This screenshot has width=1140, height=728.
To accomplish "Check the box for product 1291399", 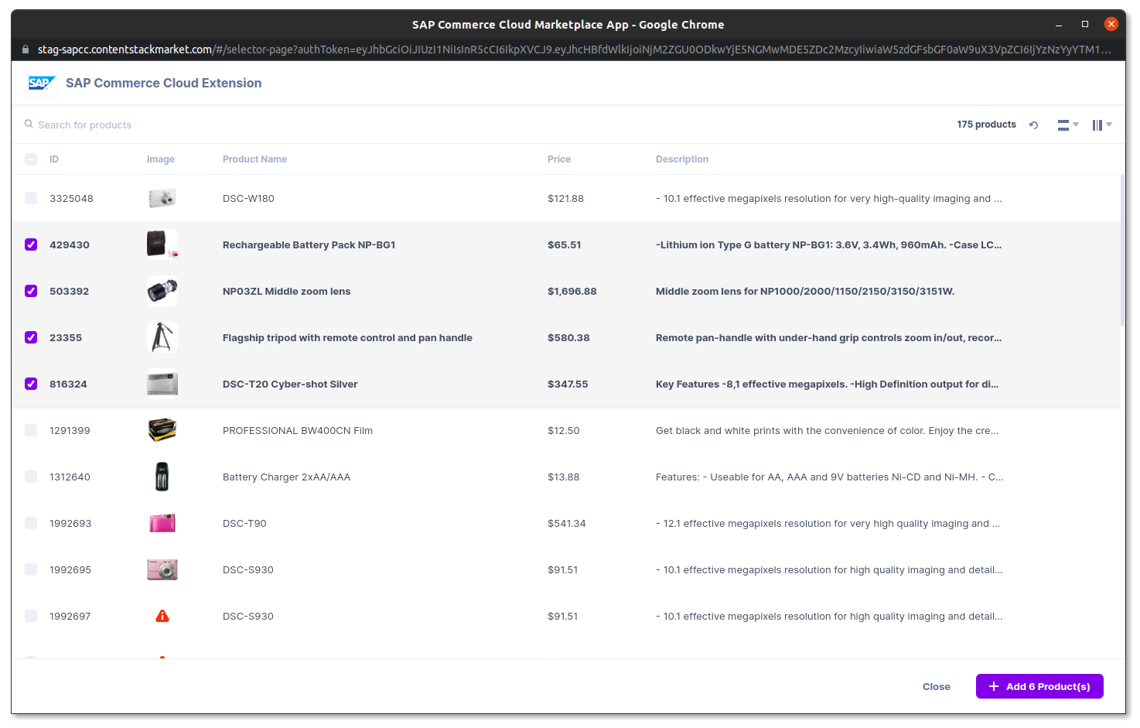I will coord(31,430).
